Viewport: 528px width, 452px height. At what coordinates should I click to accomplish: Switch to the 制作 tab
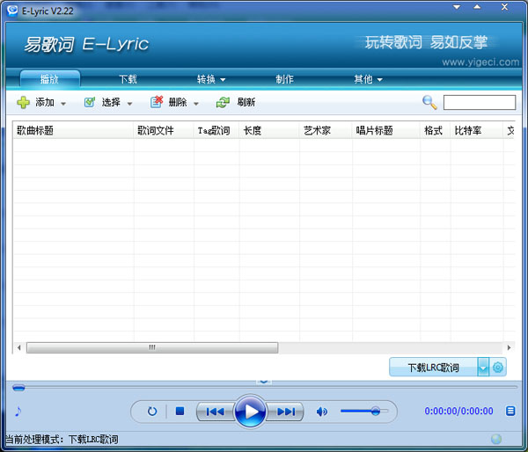pos(284,79)
